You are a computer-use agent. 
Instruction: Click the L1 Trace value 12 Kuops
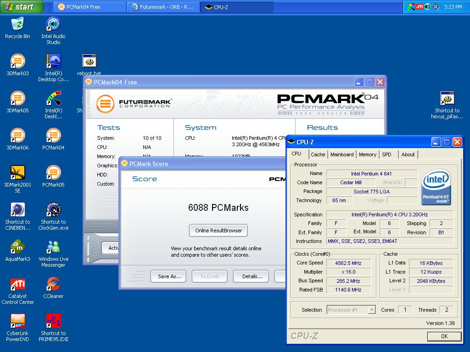[431, 272]
